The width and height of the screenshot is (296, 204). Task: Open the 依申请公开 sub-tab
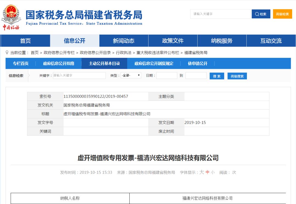[197, 63]
